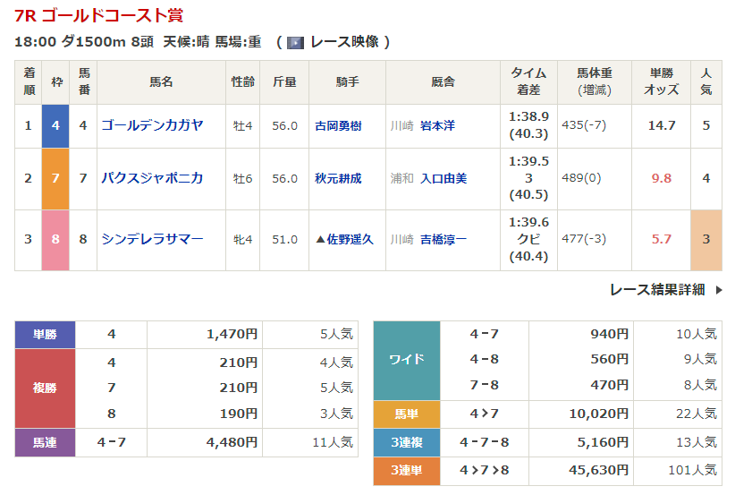Open jockey 古岡勇樹 page
This screenshot has height=495, width=735.
338,126
